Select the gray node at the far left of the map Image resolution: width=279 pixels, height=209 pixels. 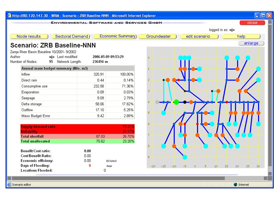point(157,102)
